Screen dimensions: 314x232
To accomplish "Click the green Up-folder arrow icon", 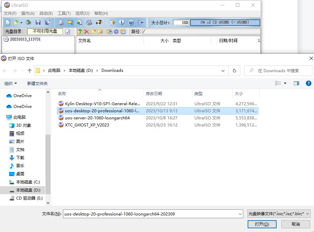I will point(80,31).
